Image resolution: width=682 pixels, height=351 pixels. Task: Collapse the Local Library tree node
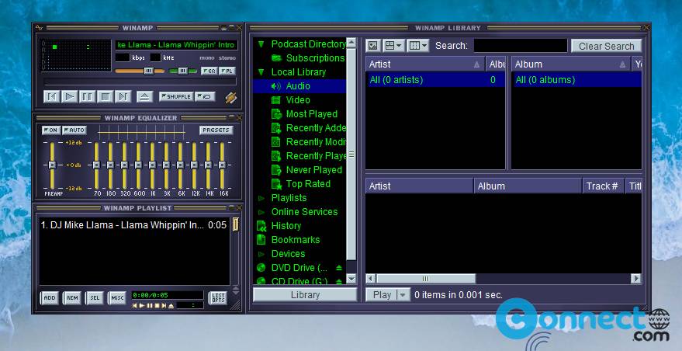261,72
